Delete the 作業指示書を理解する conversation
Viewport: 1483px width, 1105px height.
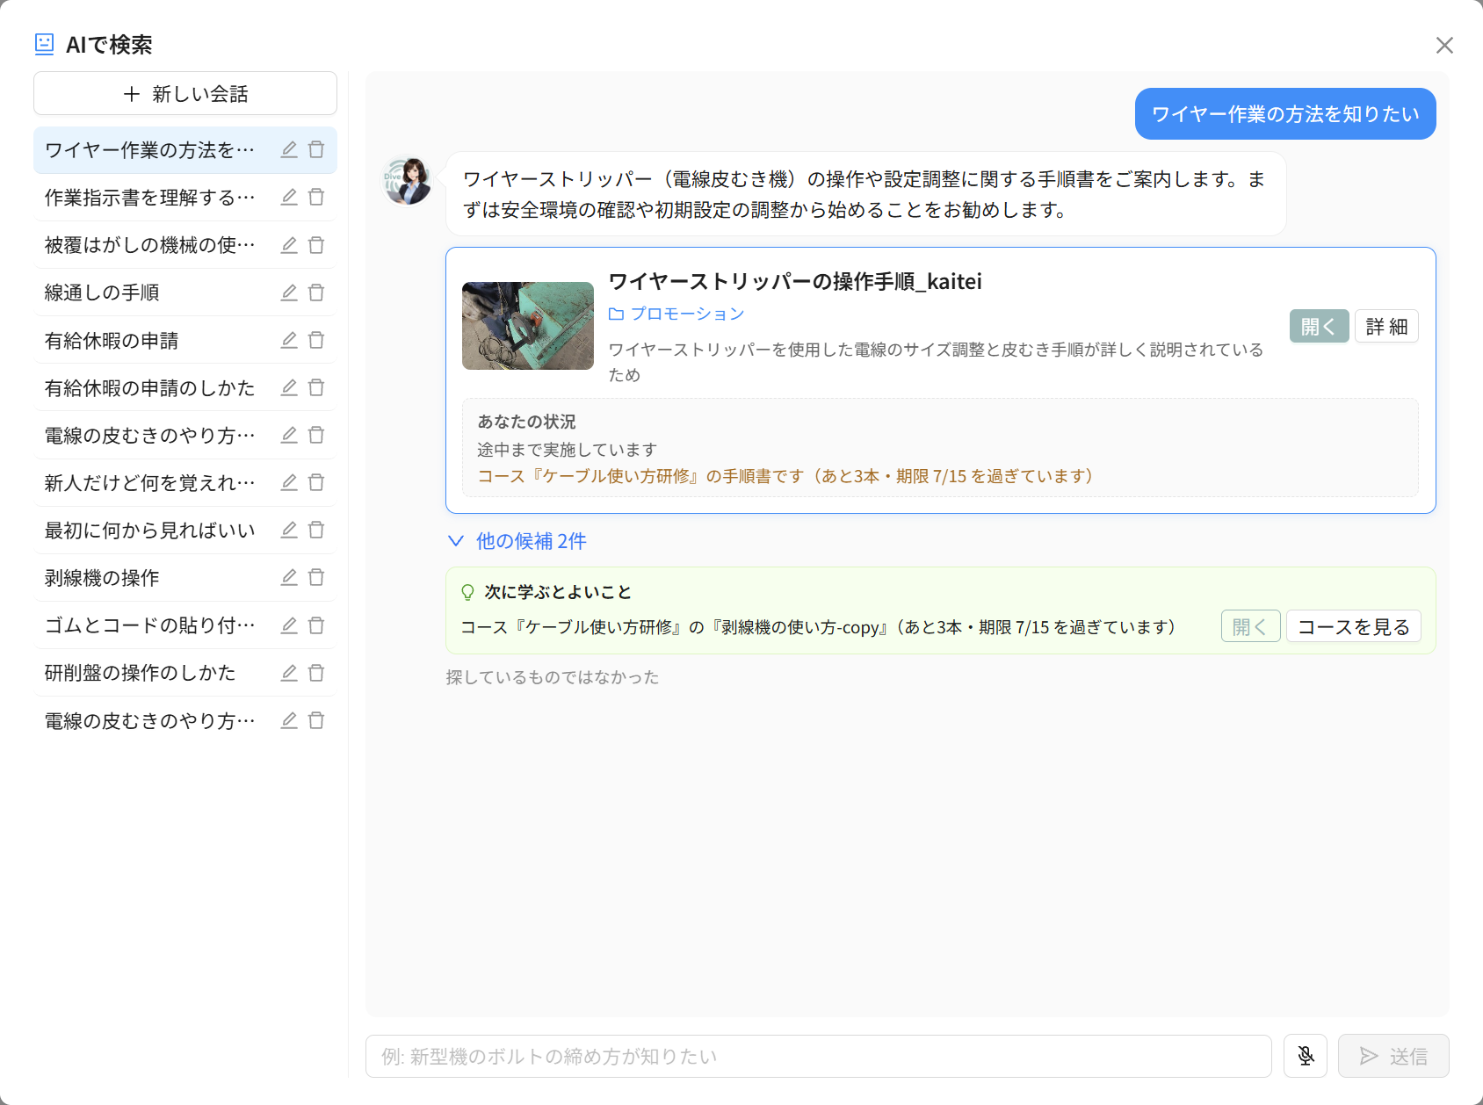(x=316, y=198)
